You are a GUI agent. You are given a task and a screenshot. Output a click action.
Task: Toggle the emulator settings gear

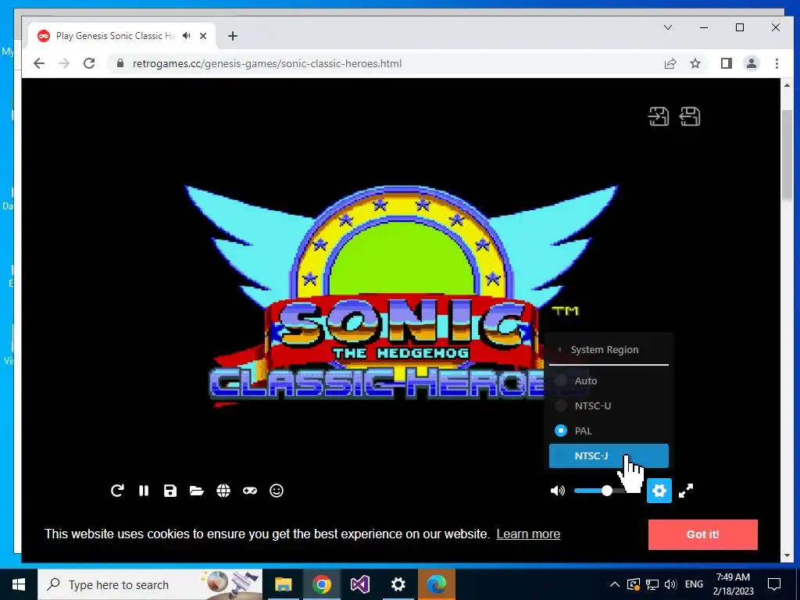click(659, 491)
